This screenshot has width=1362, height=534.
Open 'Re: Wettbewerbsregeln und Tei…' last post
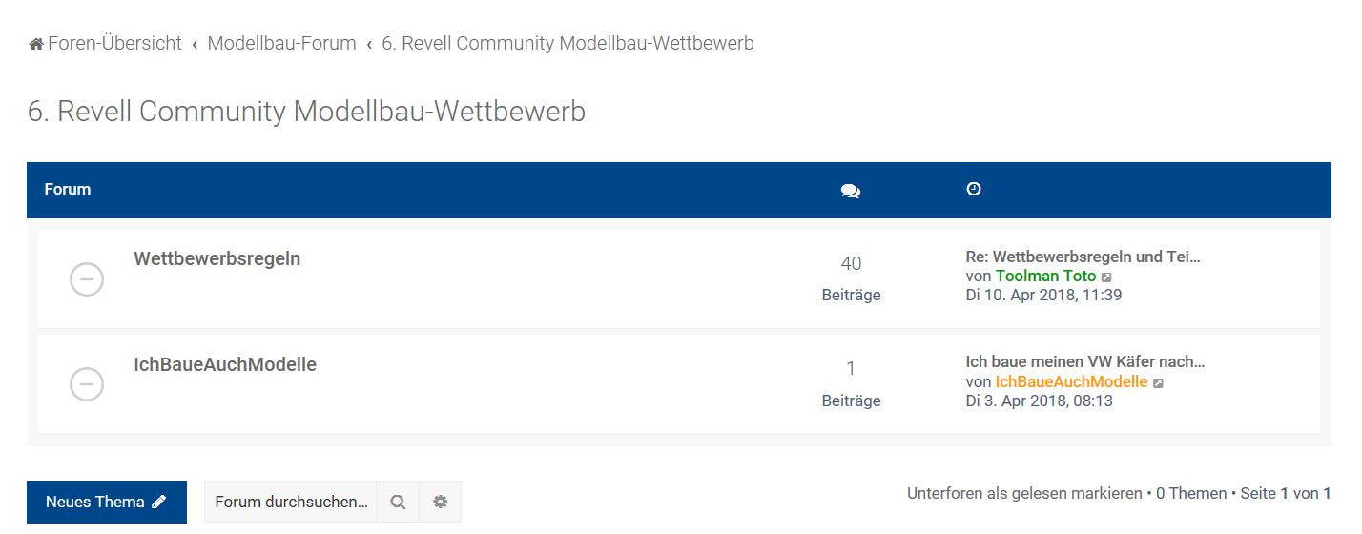tap(1083, 257)
